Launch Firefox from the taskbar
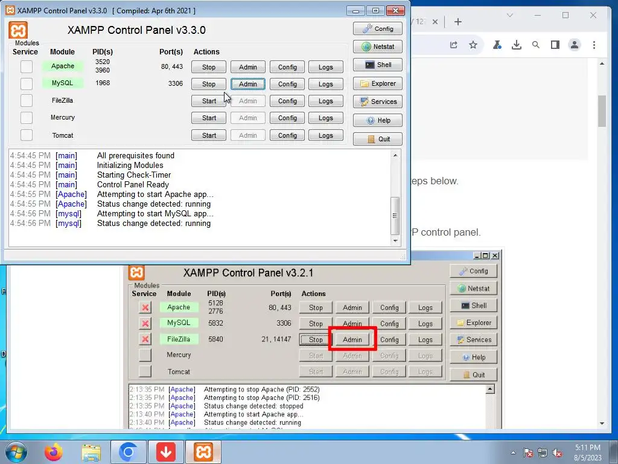Image resolution: width=618 pixels, height=464 pixels. [54, 452]
